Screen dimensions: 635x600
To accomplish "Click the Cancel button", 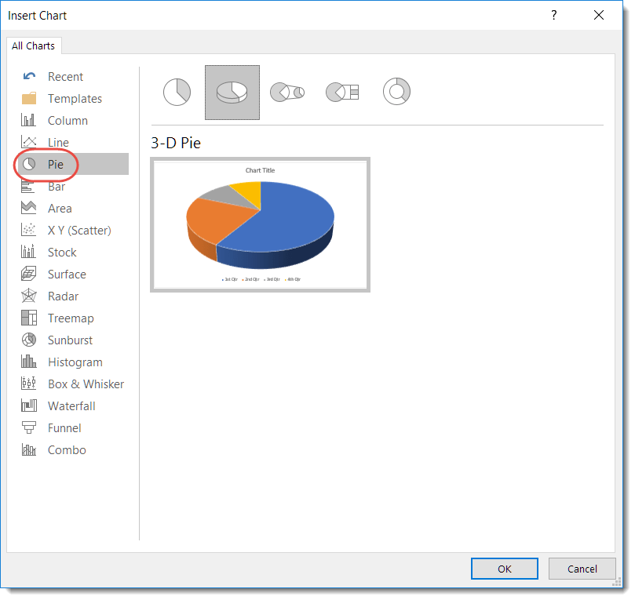I will click(x=582, y=569).
